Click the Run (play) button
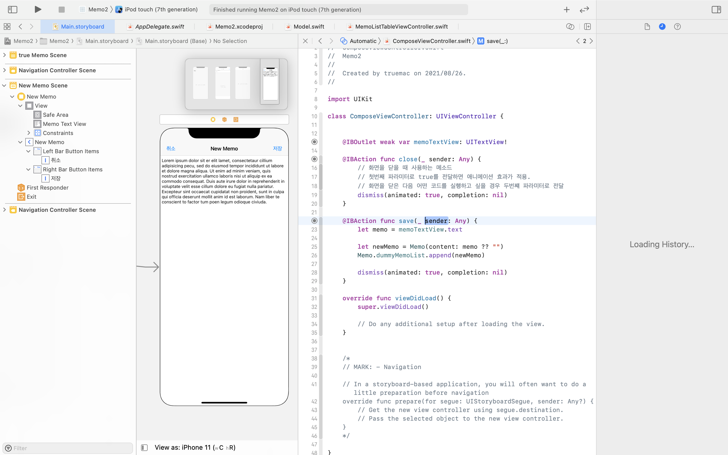This screenshot has width=728, height=455. (x=38, y=9)
